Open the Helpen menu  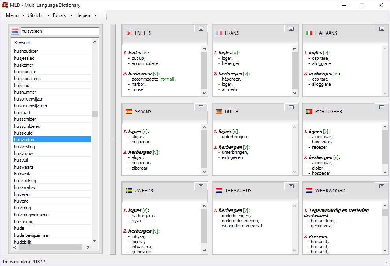(x=85, y=15)
